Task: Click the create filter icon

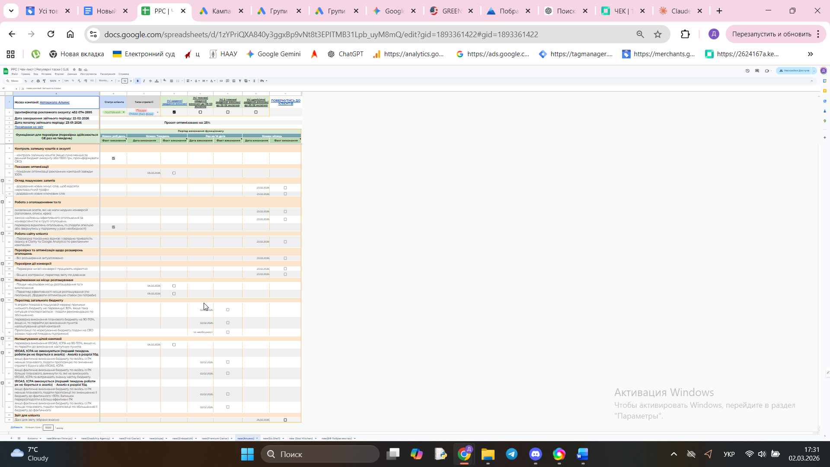Action: pos(240,81)
